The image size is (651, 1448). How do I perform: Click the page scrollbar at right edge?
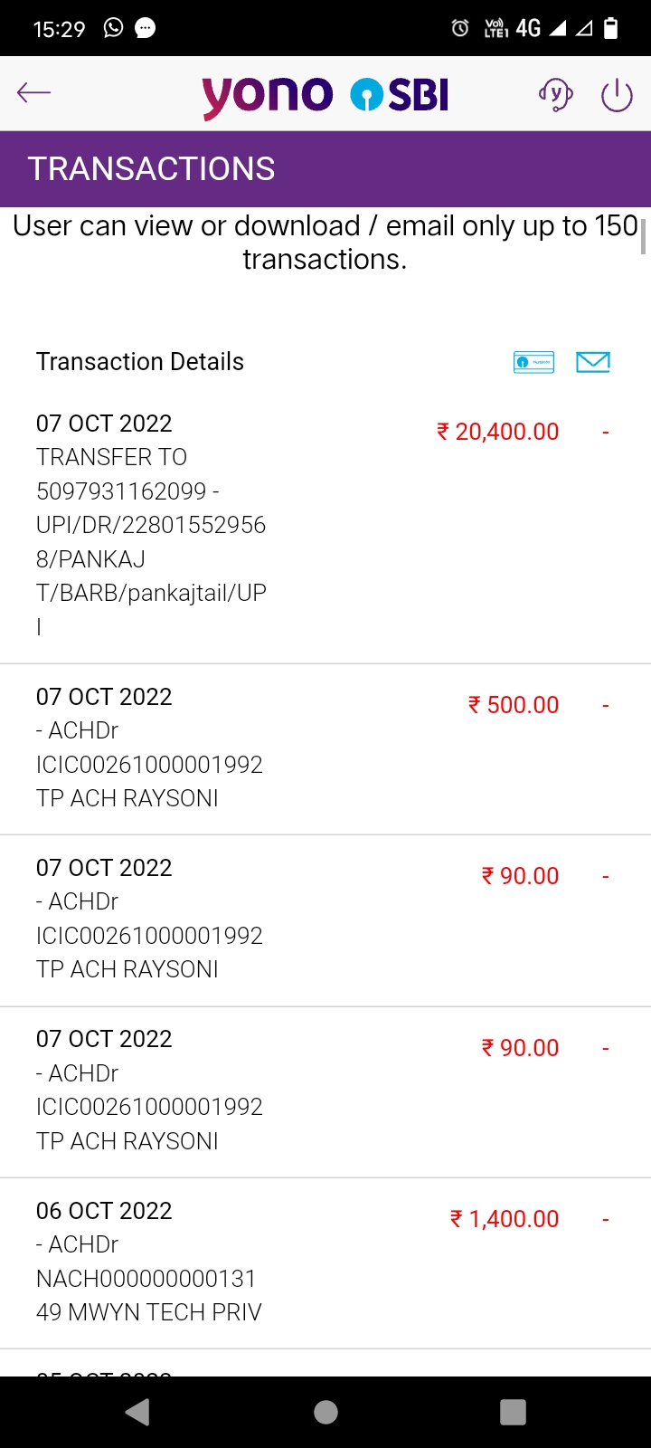pos(643,237)
